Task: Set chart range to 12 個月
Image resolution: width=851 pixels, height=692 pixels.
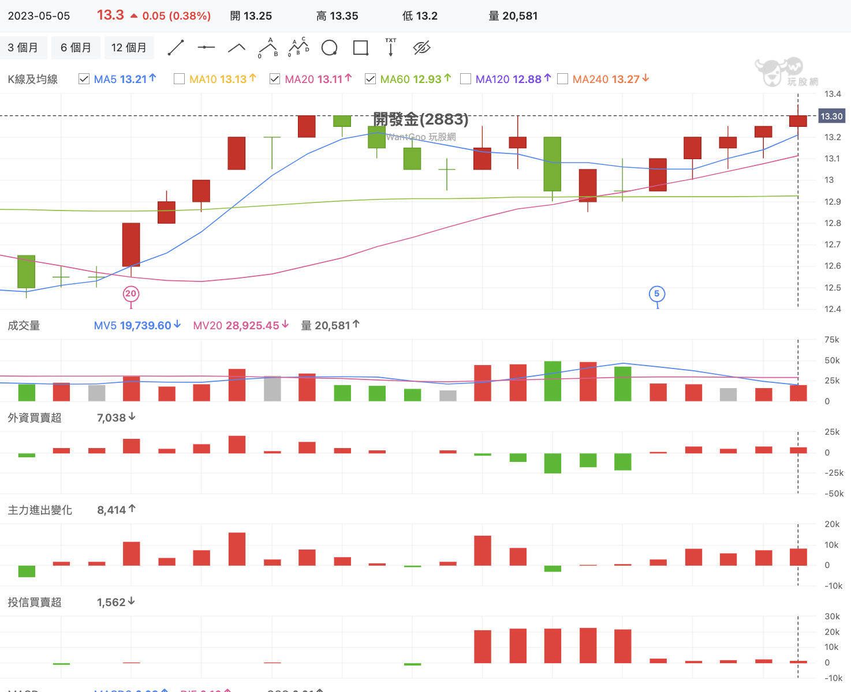Action: (x=129, y=48)
